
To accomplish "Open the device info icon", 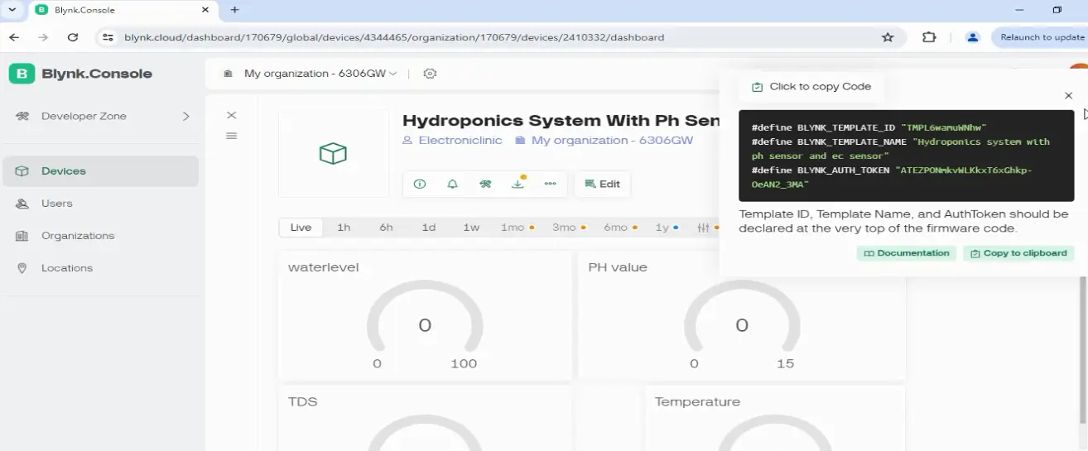I will (420, 184).
